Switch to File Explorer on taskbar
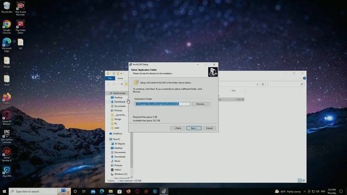The image size is (347, 195). click(111, 191)
